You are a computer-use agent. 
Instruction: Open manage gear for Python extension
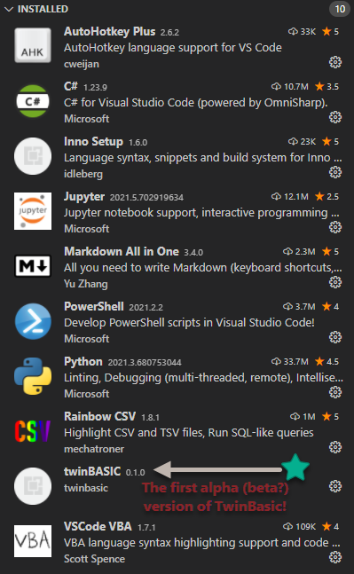(335, 392)
